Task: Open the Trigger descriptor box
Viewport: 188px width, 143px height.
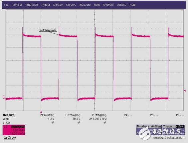Action: (174, 130)
